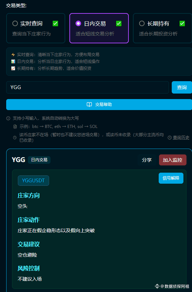The image size is (192, 292).
Task: Click the 分享 button
Action: point(147,160)
